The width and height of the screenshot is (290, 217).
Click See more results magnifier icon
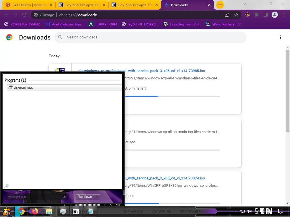click(x=7, y=186)
